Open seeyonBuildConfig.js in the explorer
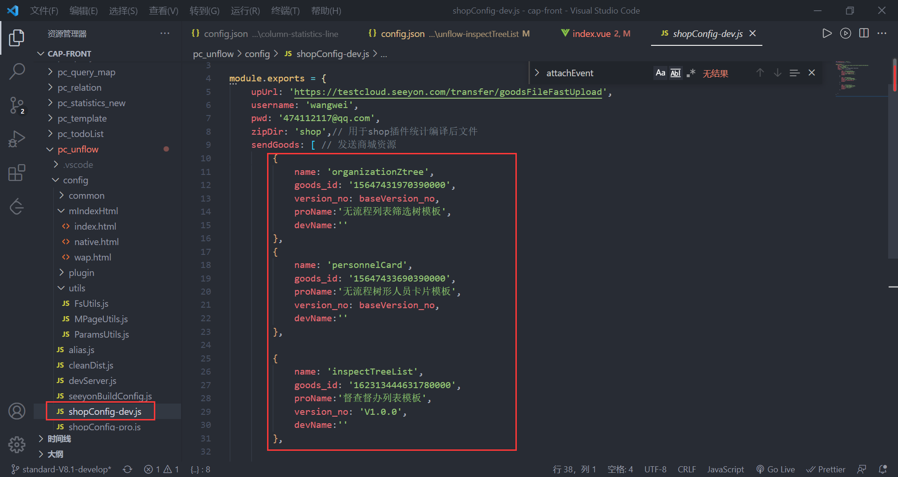 110,396
